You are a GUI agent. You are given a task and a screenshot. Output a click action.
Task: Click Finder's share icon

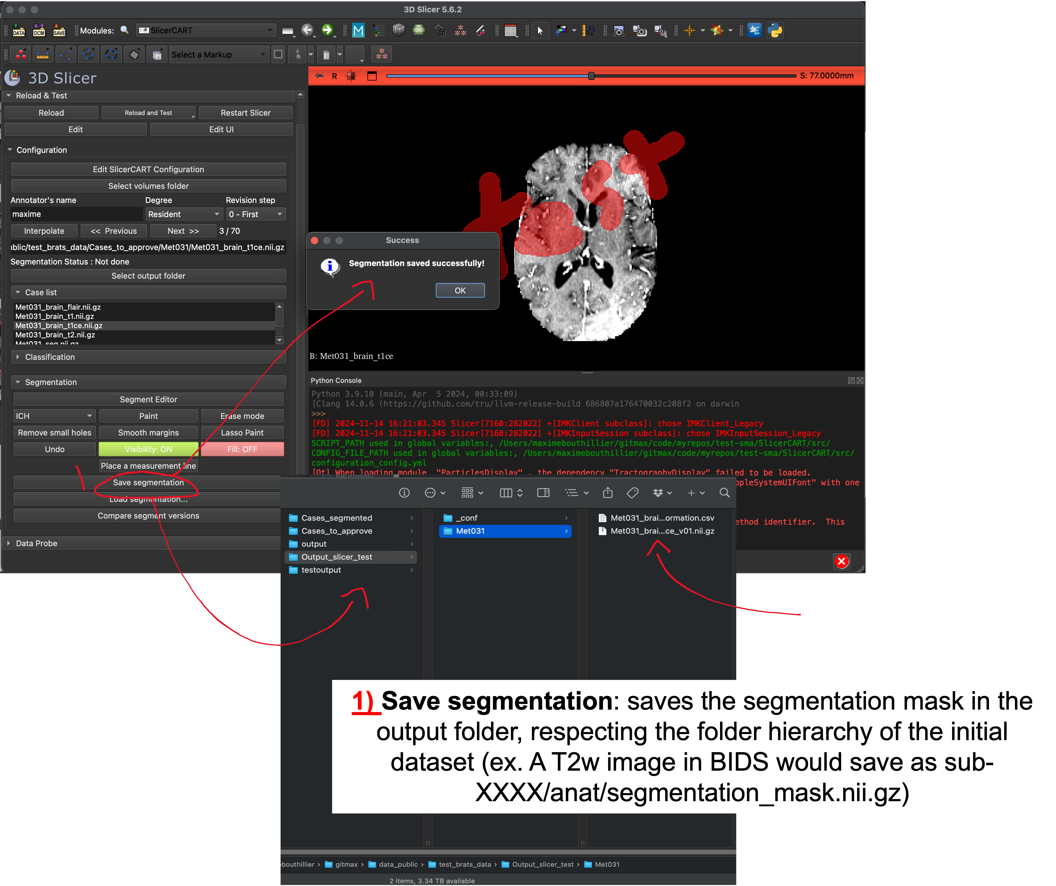[x=607, y=493]
